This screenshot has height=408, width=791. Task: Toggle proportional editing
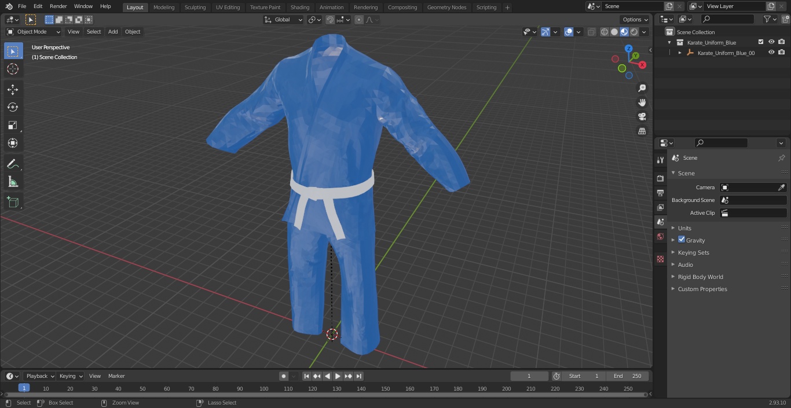(359, 20)
